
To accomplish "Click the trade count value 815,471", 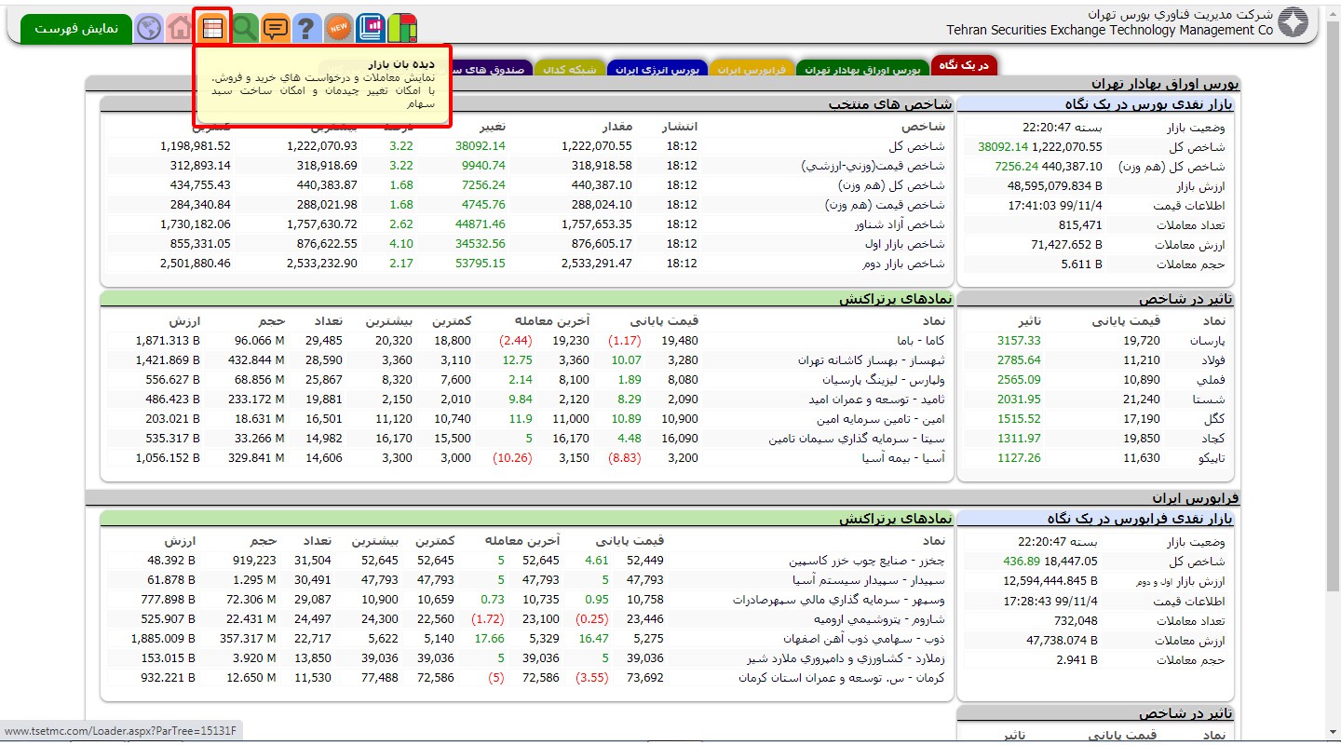I will (x=1080, y=225).
